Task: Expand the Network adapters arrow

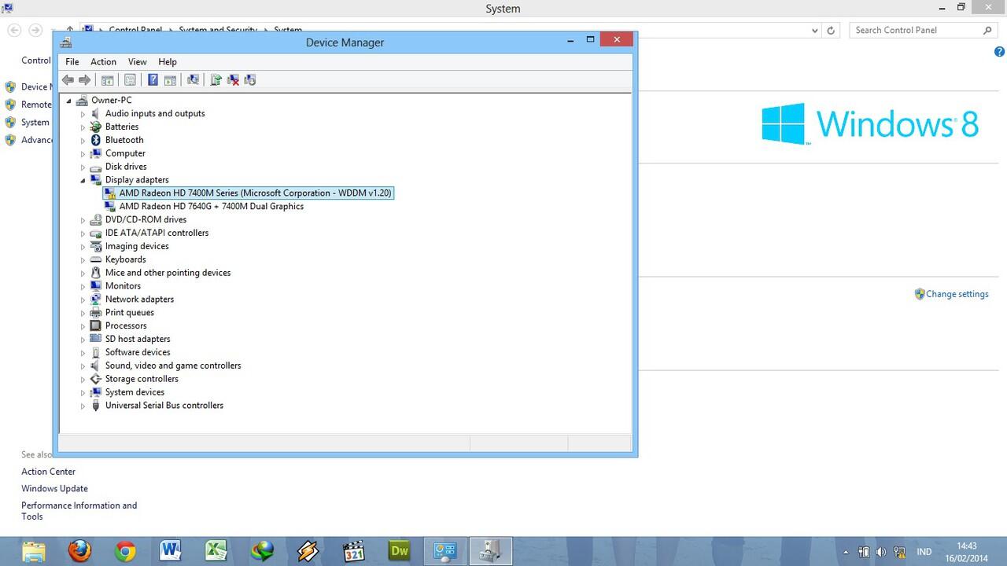Action: 83,300
